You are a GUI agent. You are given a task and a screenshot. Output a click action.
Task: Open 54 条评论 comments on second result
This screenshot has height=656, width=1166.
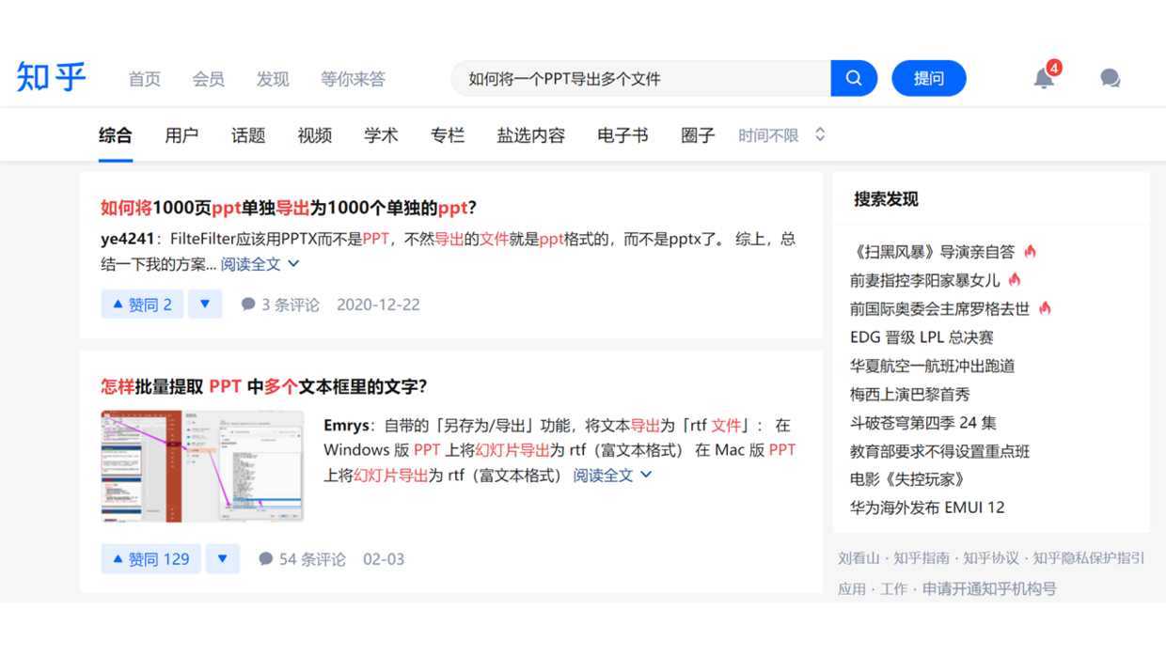[303, 559]
